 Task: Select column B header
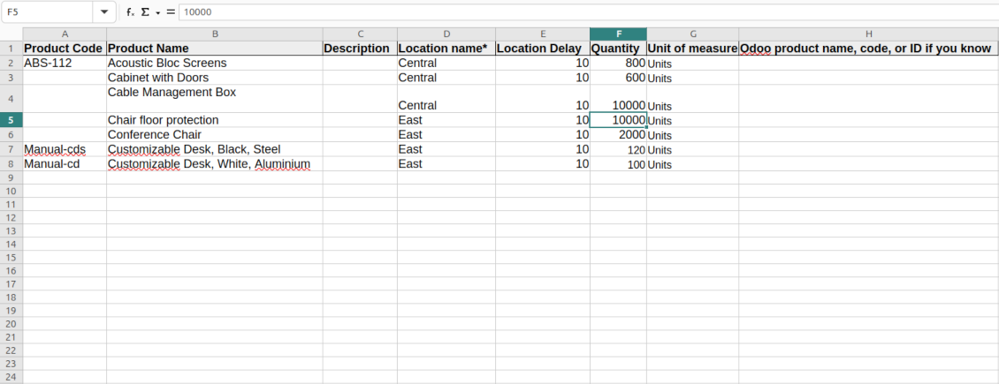coord(214,34)
